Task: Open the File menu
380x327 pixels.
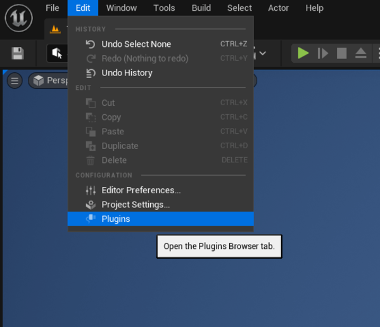Action: click(53, 8)
